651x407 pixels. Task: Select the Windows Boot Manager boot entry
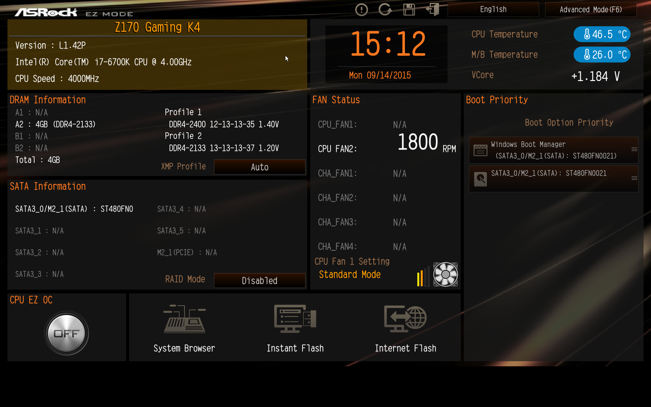[x=549, y=150]
